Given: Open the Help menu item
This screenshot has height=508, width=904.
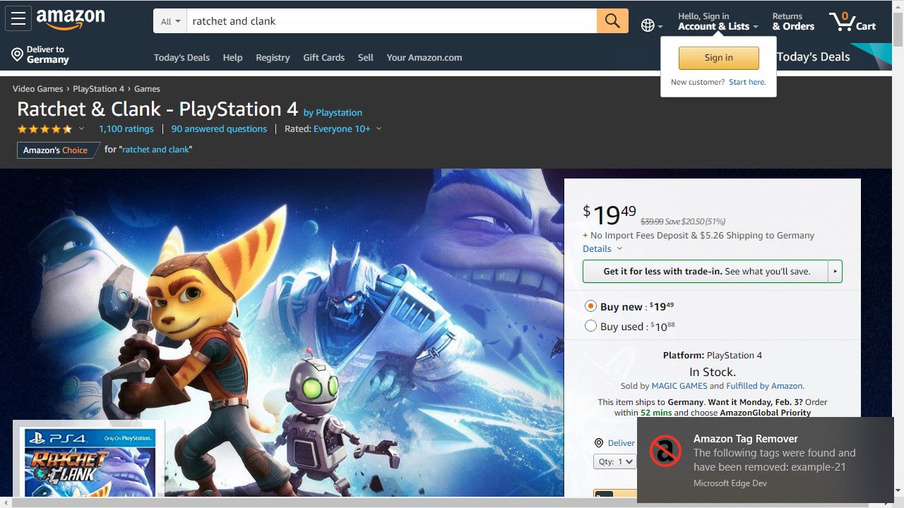Looking at the screenshot, I should pyautogui.click(x=232, y=58).
